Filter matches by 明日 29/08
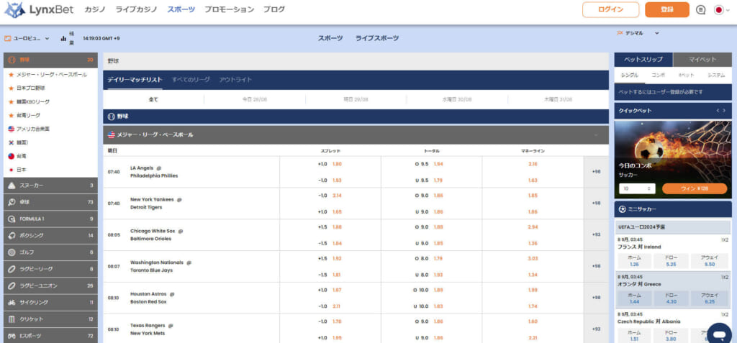This screenshot has width=737, height=343. pyautogui.click(x=356, y=100)
